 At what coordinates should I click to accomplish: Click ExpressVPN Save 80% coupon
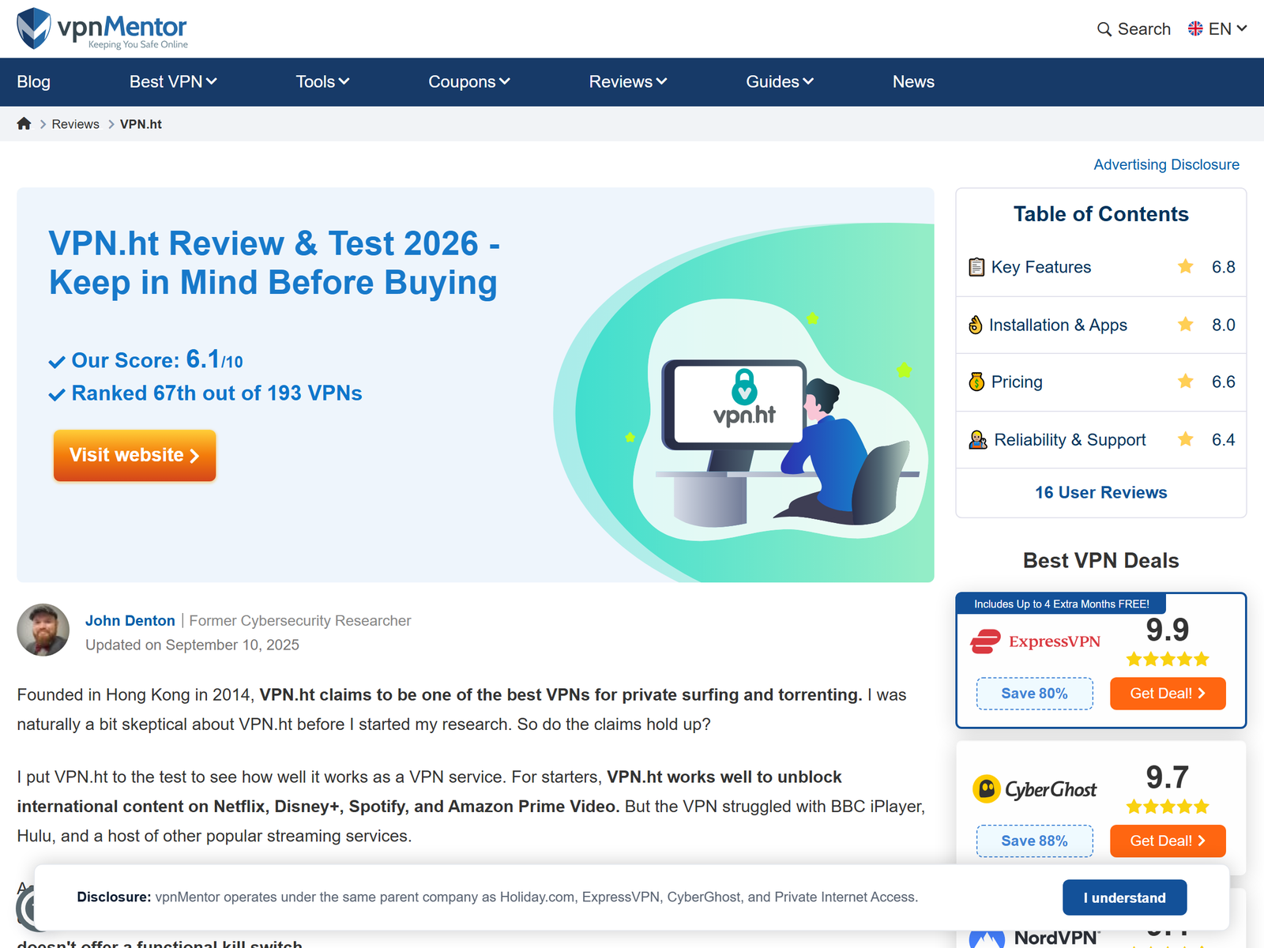point(1035,694)
